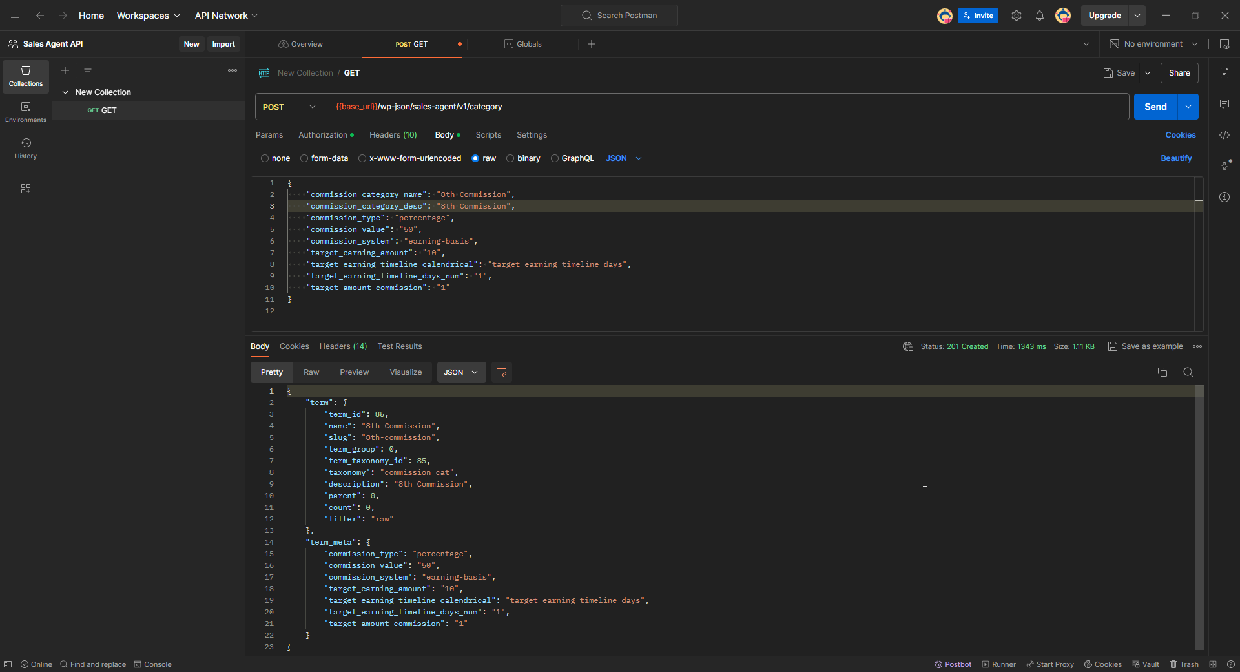Viewport: 1240px width, 672px height.
Task: Switch to Params tab
Action: click(x=269, y=135)
